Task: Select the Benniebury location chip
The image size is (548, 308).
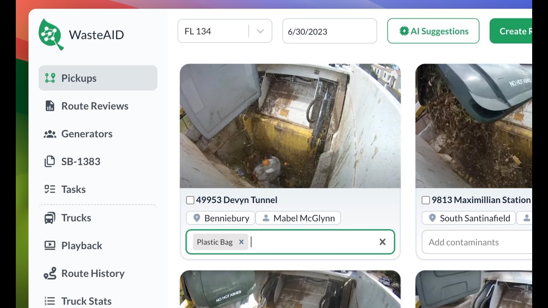Action: tap(220, 218)
